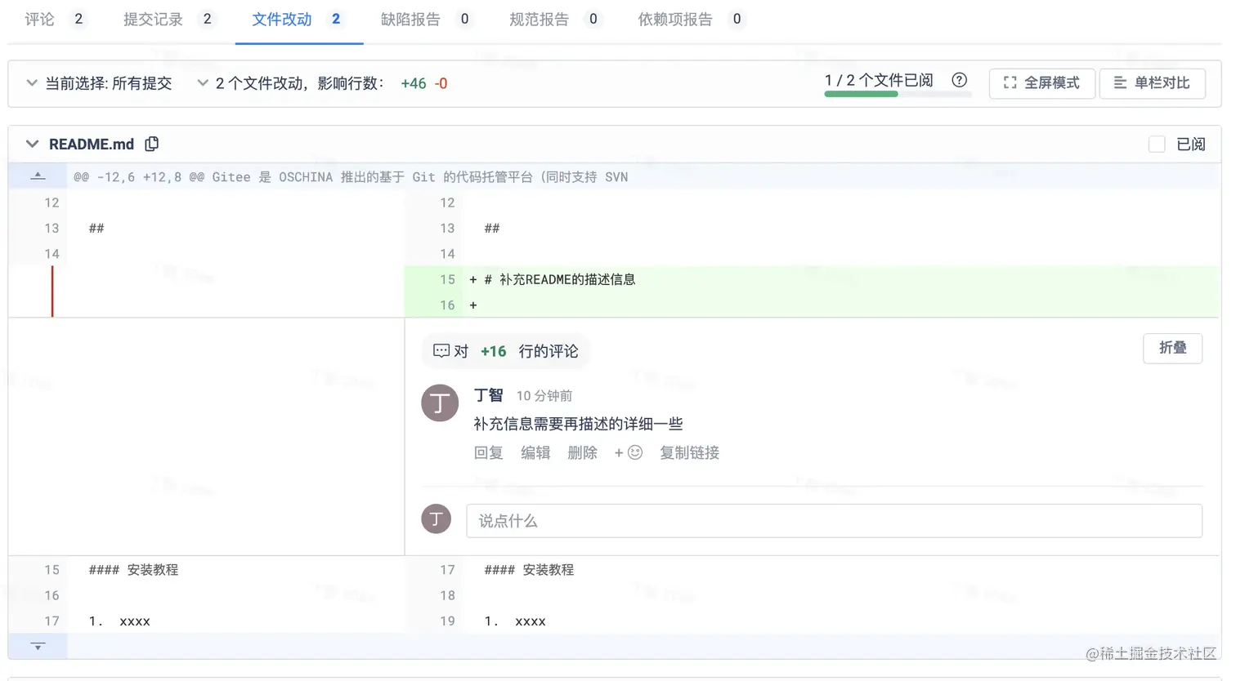Select the 文件改动 tab
The height and width of the screenshot is (681, 1236).
[x=298, y=19]
